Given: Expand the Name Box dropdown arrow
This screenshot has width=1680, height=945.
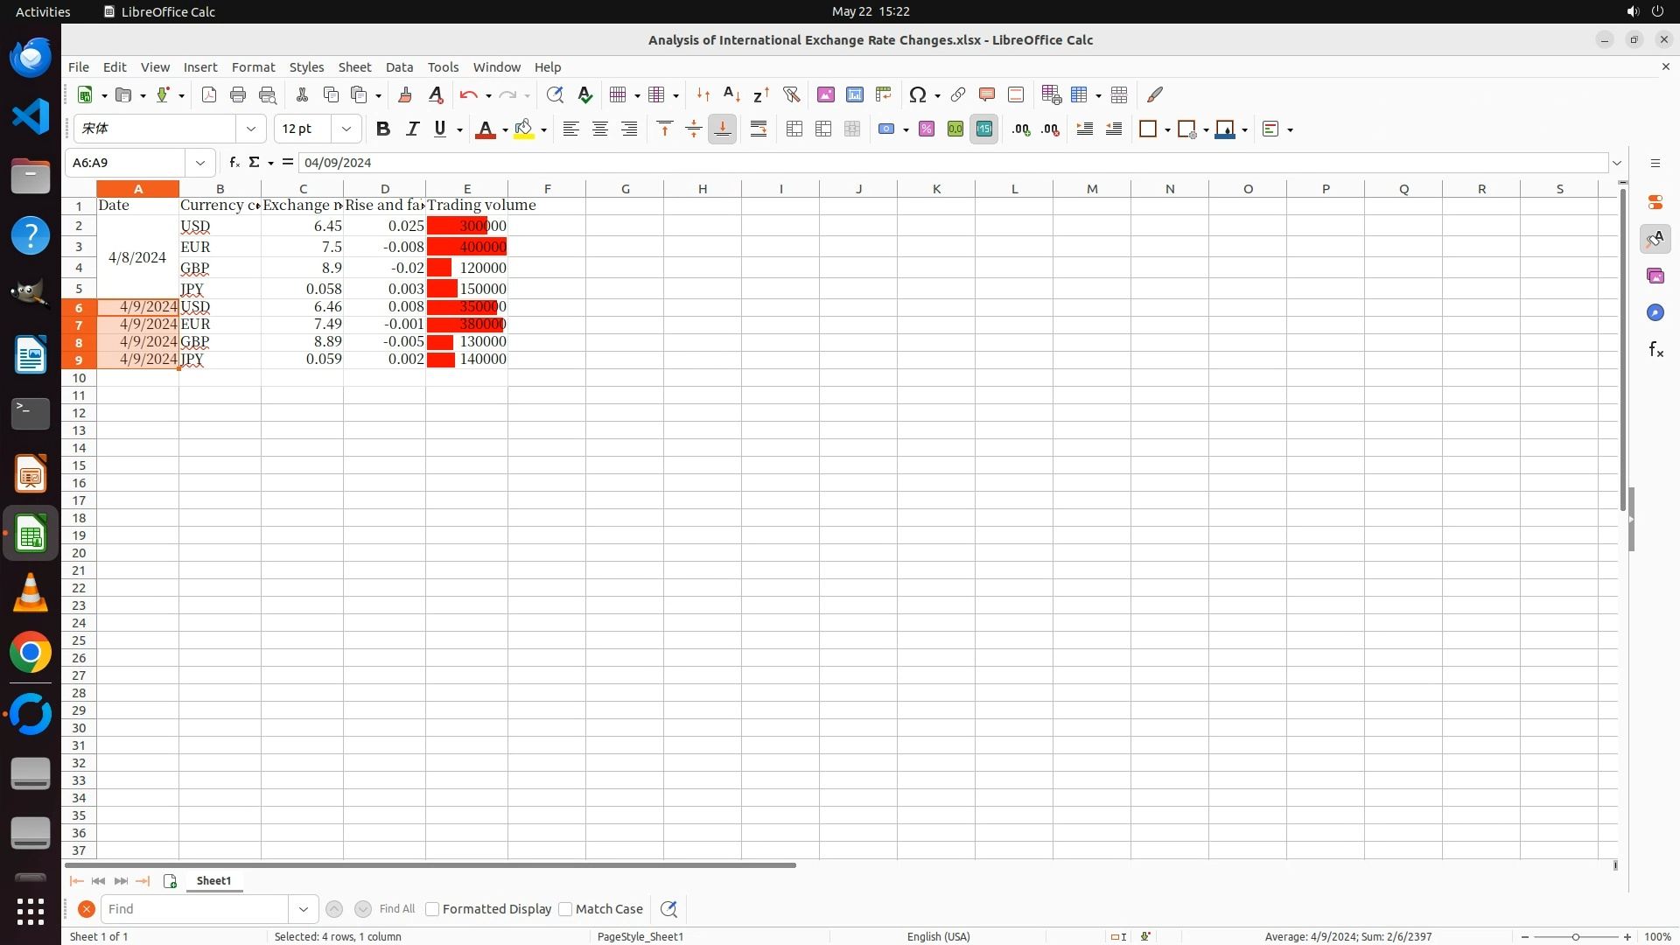Looking at the screenshot, I should coord(200,163).
